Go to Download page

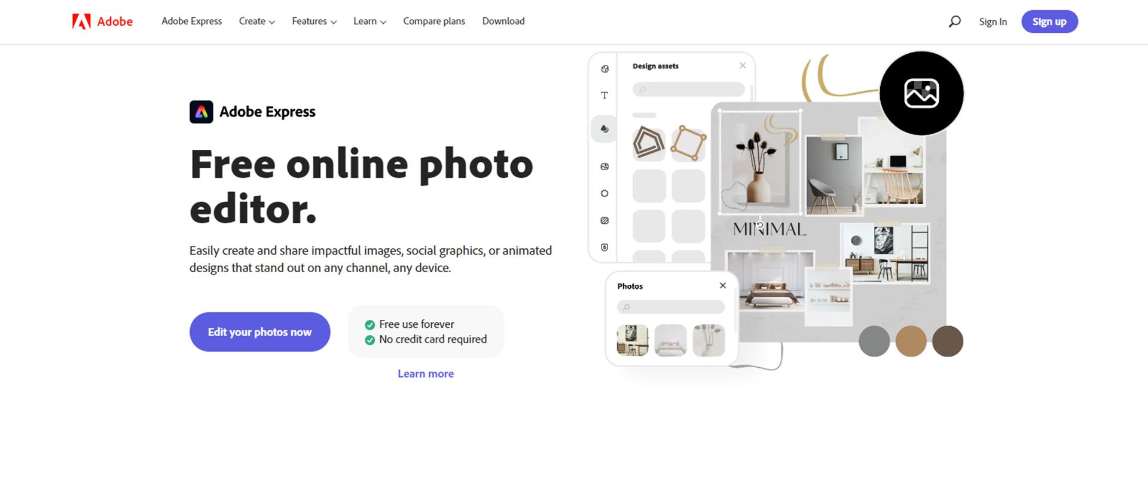click(503, 21)
